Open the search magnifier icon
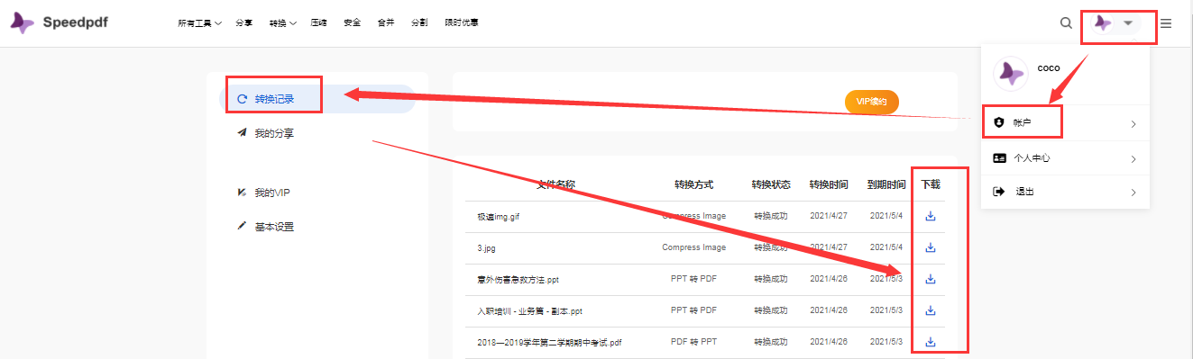Image resolution: width=1193 pixels, height=359 pixels. [1066, 23]
